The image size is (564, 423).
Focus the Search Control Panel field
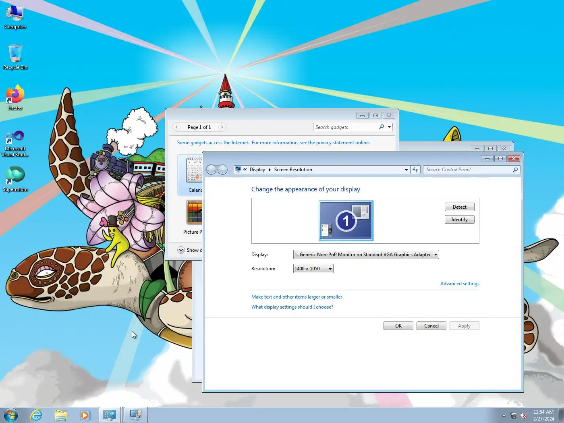pos(468,170)
